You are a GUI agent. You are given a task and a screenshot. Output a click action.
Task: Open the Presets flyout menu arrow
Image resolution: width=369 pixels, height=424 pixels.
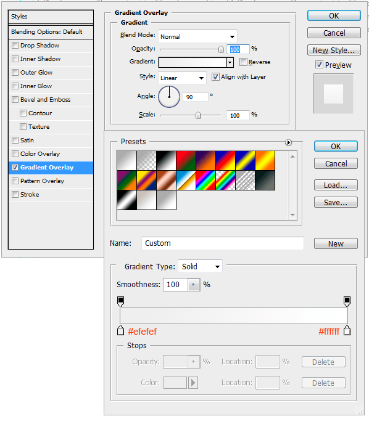(288, 142)
